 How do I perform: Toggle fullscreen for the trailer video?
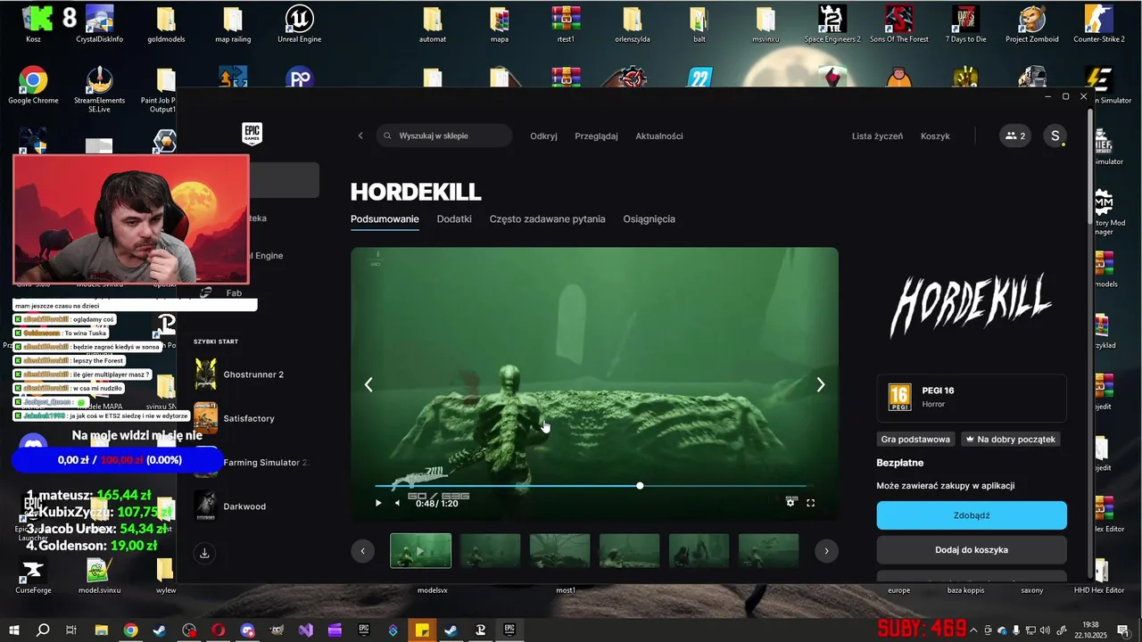pyautogui.click(x=810, y=503)
